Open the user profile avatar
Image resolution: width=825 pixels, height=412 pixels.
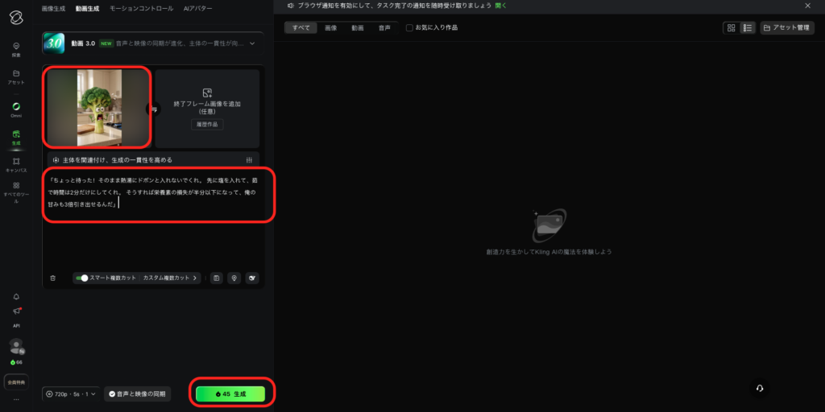click(x=17, y=346)
